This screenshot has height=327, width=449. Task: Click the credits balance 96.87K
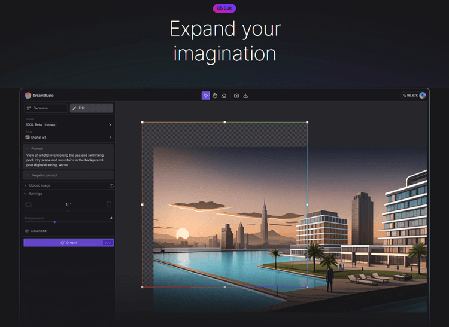pyautogui.click(x=411, y=96)
